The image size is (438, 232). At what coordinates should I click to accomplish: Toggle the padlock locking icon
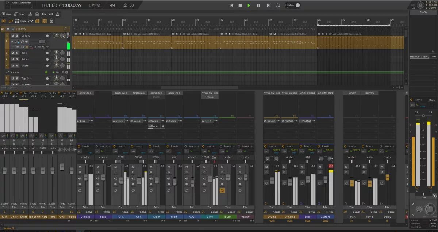click(x=51, y=21)
